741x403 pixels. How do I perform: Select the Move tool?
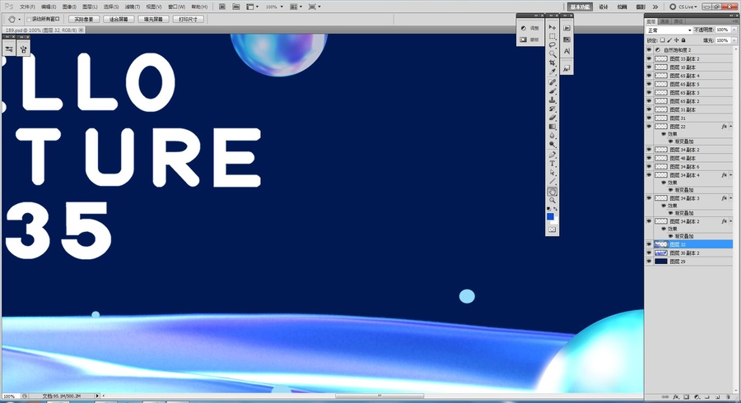552,27
